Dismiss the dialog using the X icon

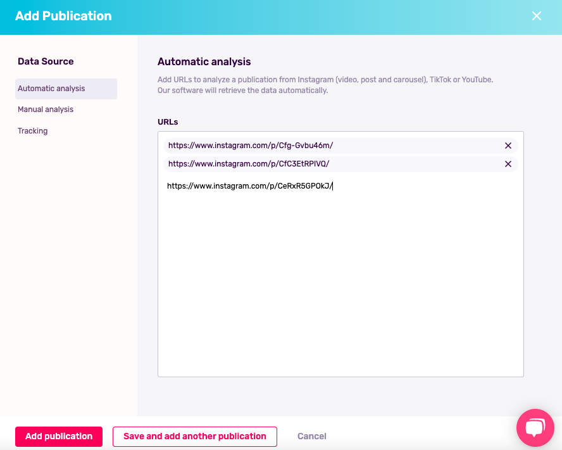[537, 16]
